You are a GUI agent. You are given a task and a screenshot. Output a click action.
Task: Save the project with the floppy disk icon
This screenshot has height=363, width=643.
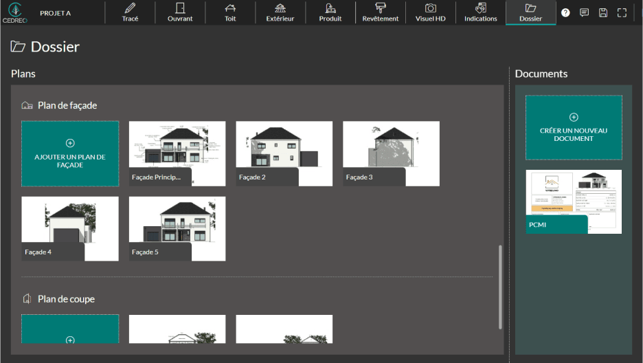602,12
